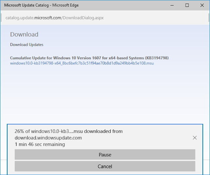Cancel the msu file download
Viewport: 210px width, 175px height.
(105, 166)
